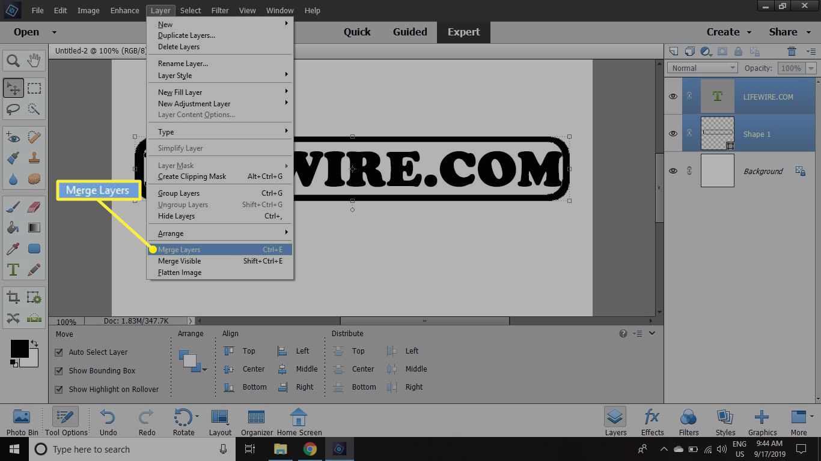Toggle Show Highlight on Rollover checkbox
This screenshot has height=461, width=821.
(x=59, y=390)
